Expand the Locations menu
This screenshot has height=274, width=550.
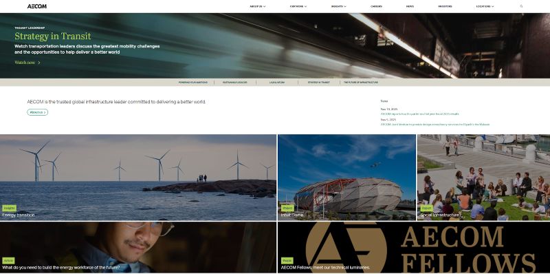(x=485, y=6)
